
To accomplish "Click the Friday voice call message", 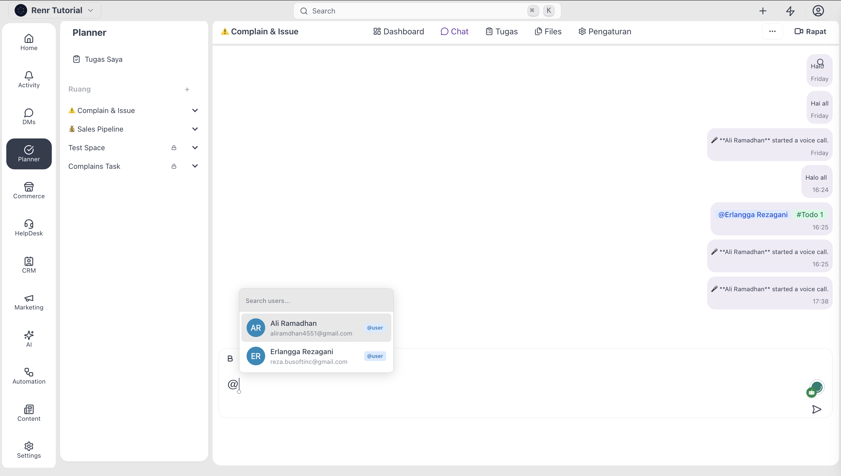I will coord(769,144).
